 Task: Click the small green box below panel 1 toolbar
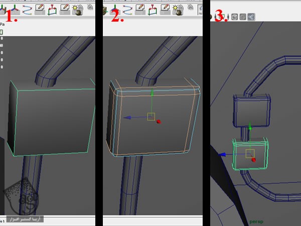tap(2, 32)
